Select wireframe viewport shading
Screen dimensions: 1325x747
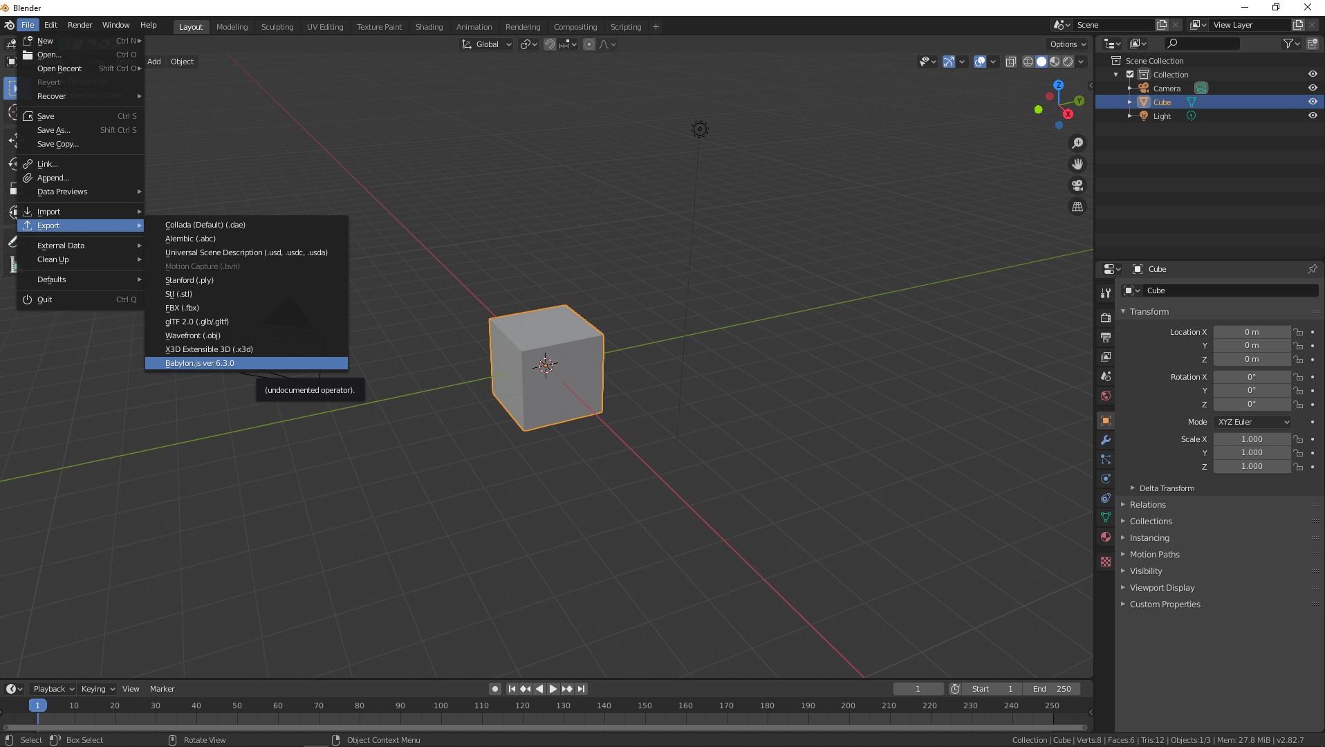point(1028,62)
